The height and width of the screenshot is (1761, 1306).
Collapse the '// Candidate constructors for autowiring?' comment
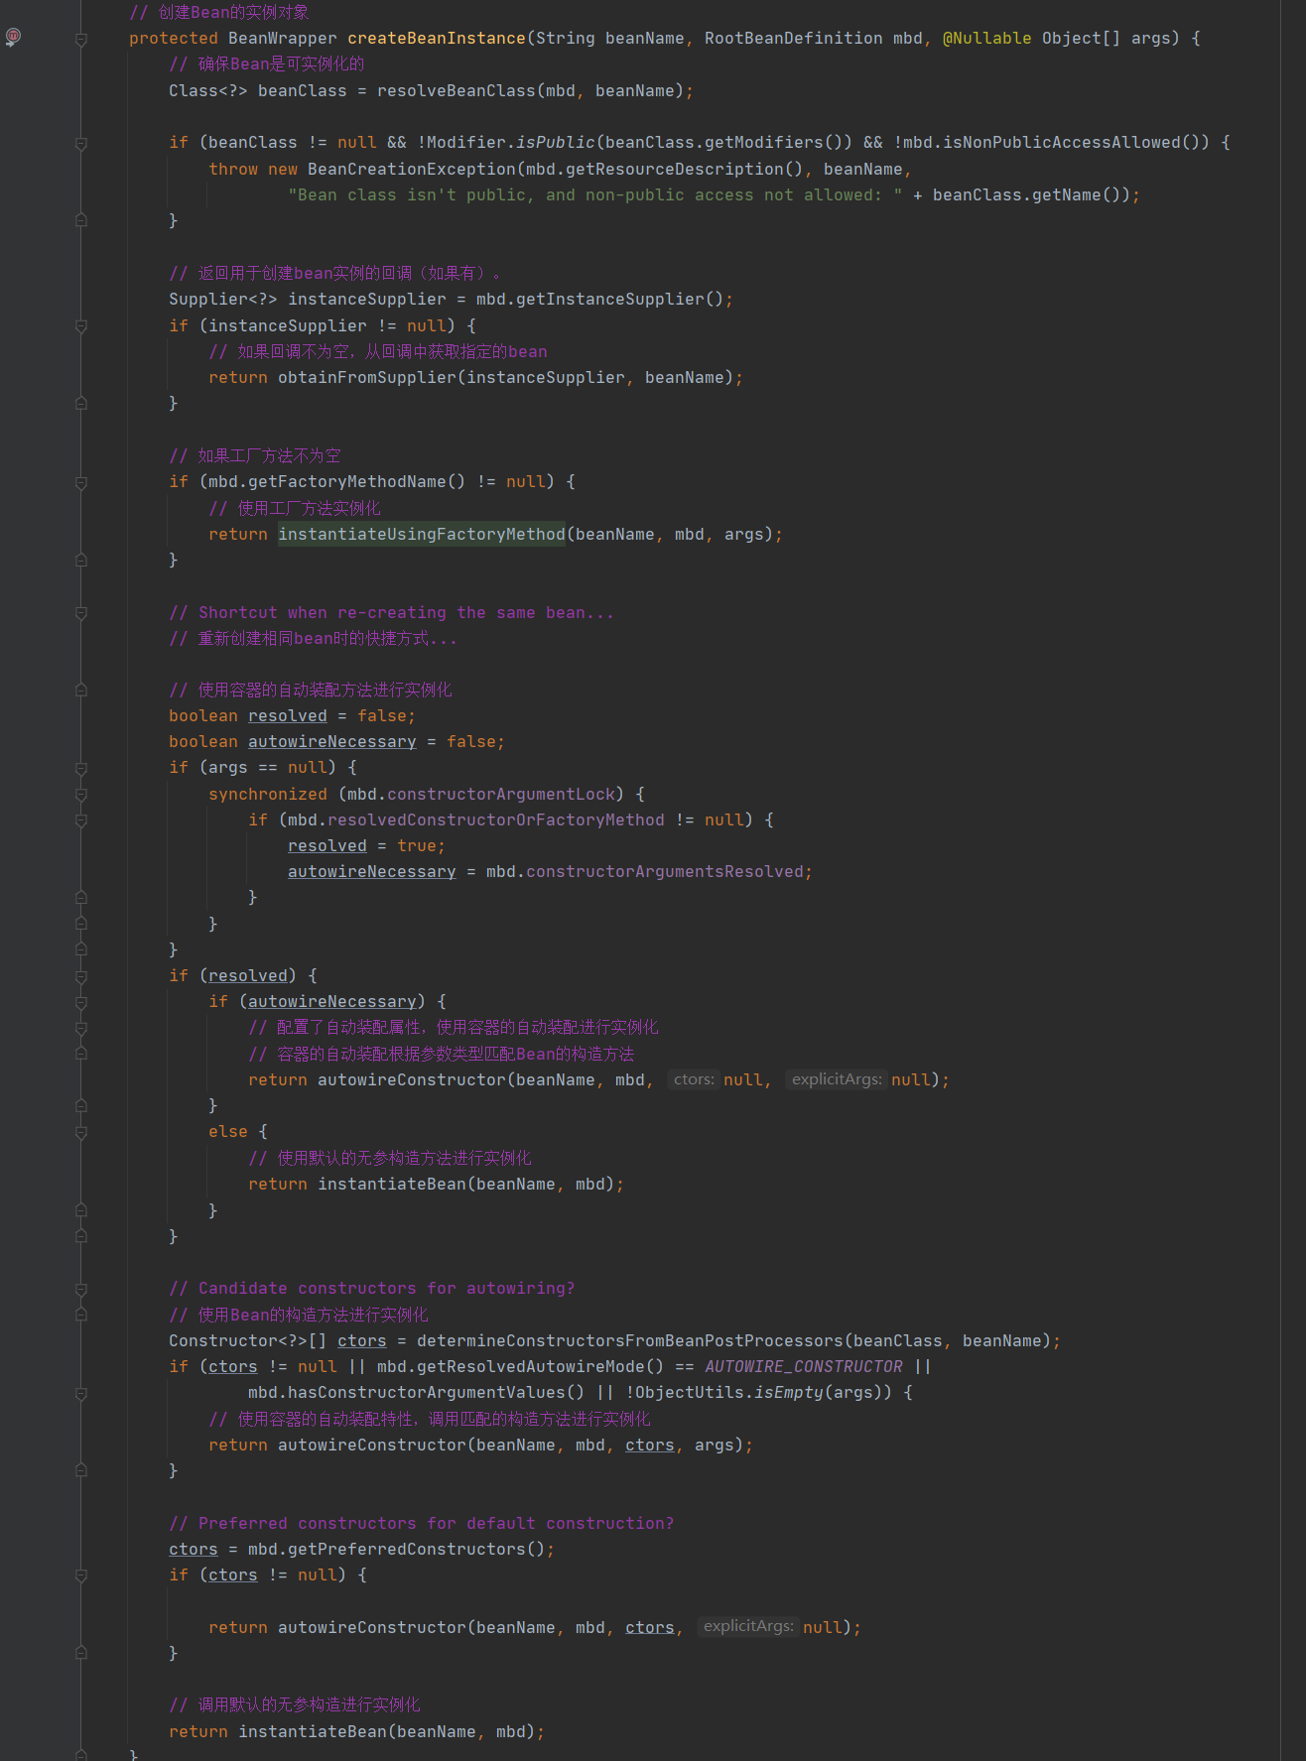[81, 1290]
